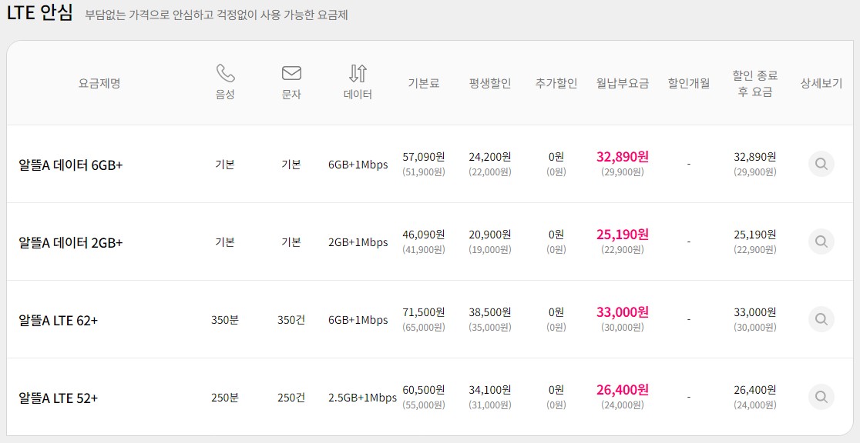Click 6GB+1Mbps in 데이터 6GB+ row
Screen dimensions: 860x443
pyautogui.click(x=358, y=165)
